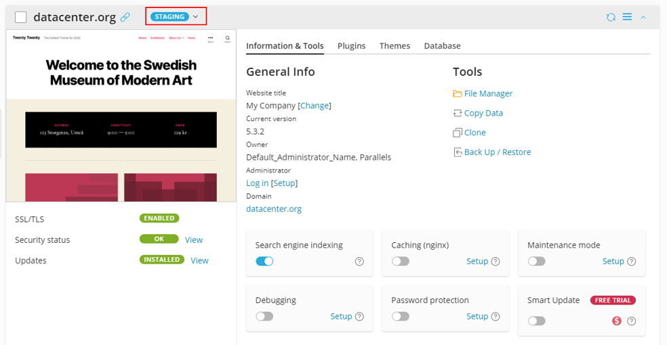
Task: Click the search icon in website preview
Action: click(228, 38)
